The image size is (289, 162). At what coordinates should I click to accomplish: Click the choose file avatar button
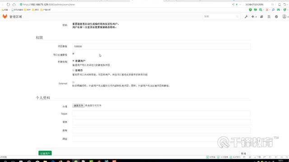tap(78, 106)
